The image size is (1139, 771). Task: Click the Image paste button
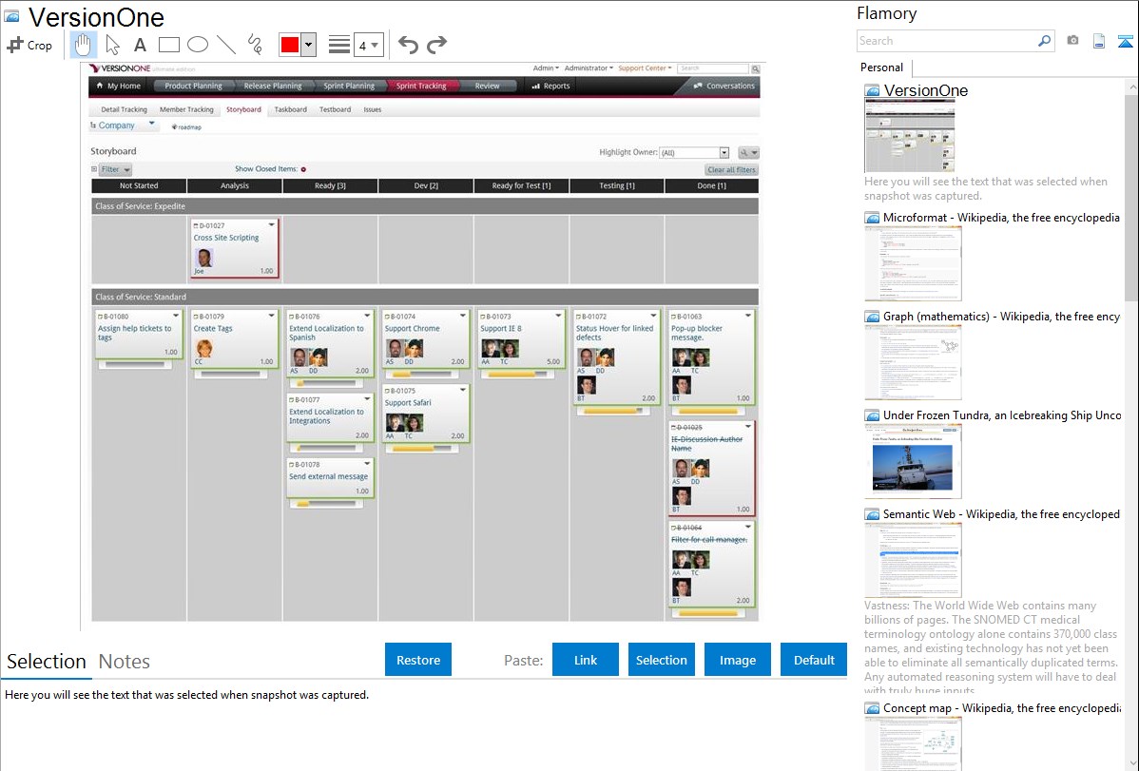coord(737,660)
